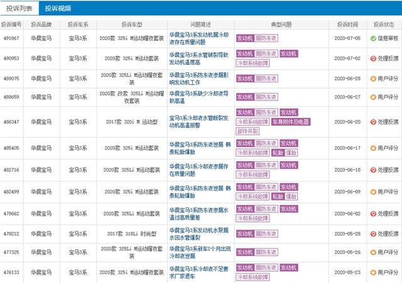Viewport: 402px width, 283px height.
Task: Click the 投诉编号 column header
Action: [11, 25]
